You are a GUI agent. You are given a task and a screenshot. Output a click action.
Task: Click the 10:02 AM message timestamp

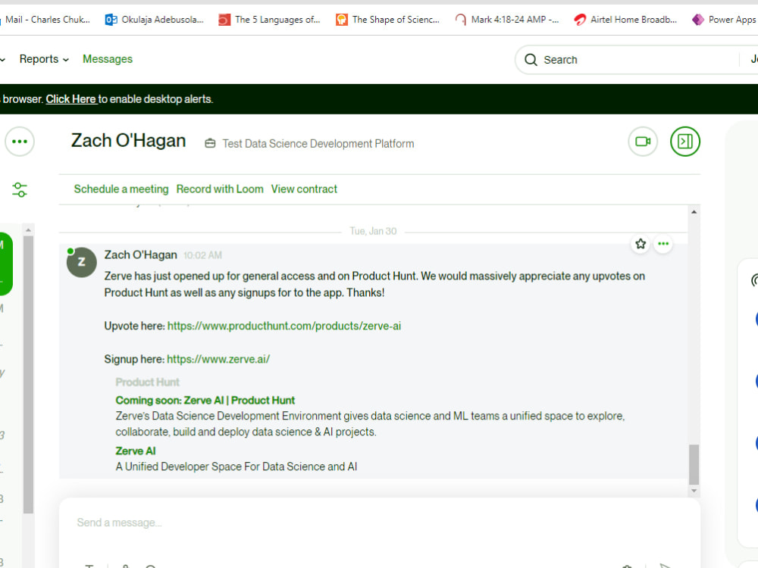click(x=202, y=255)
